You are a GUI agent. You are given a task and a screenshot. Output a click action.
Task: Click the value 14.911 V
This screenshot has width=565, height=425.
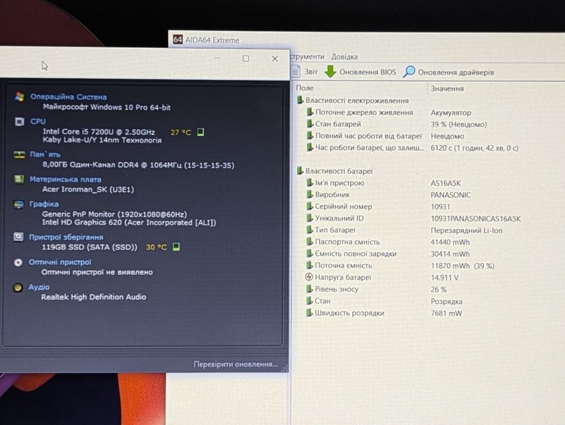coord(444,277)
